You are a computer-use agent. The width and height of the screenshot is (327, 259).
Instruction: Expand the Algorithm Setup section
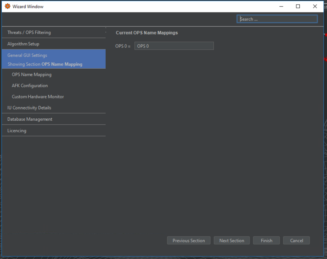coord(23,44)
